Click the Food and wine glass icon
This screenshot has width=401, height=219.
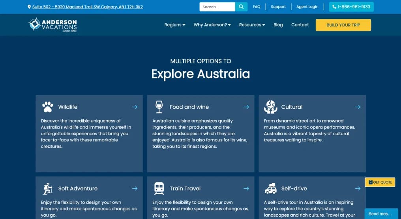[159, 107]
